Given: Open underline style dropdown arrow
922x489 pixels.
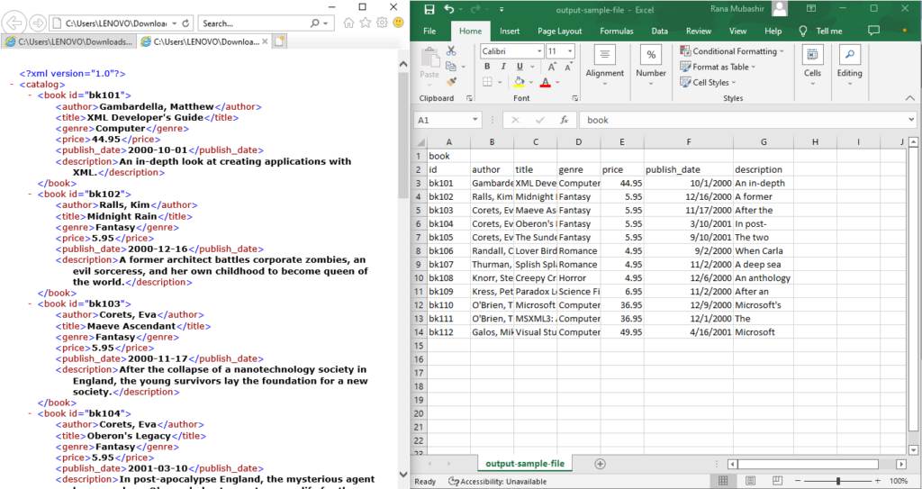Looking at the screenshot, I should [x=531, y=67].
